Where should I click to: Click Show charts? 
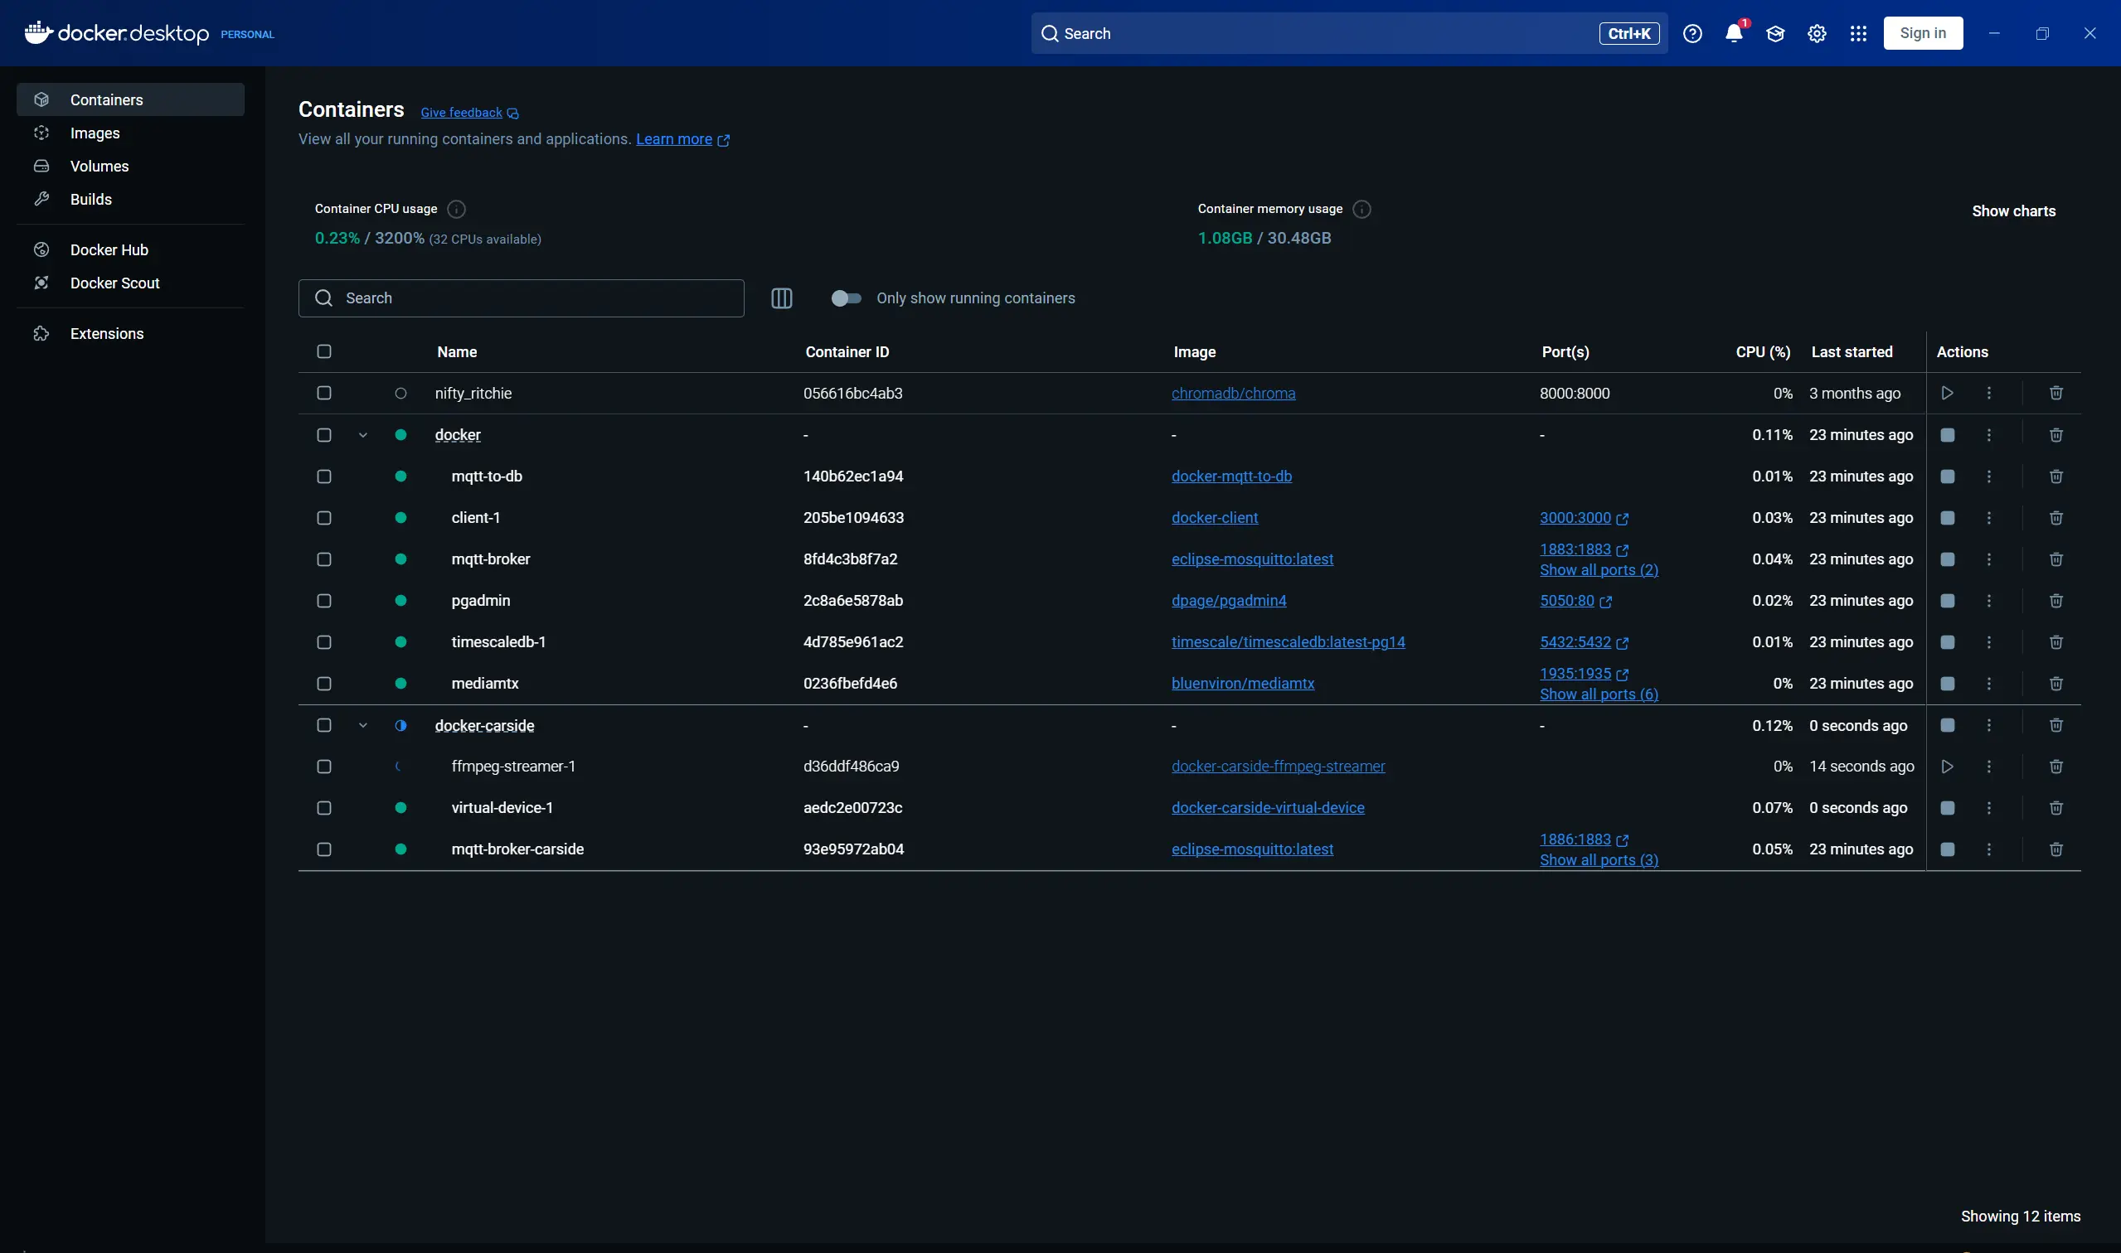[x=2013, y=211]
